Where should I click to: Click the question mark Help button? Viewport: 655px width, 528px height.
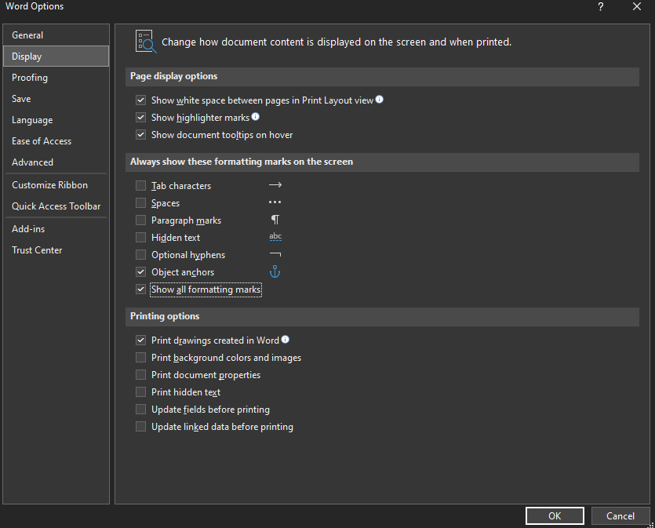coord(600,7)
